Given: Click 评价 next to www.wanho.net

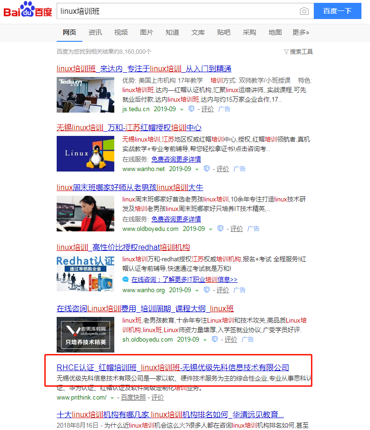Looking at the screenshot, I should (223, 169).
